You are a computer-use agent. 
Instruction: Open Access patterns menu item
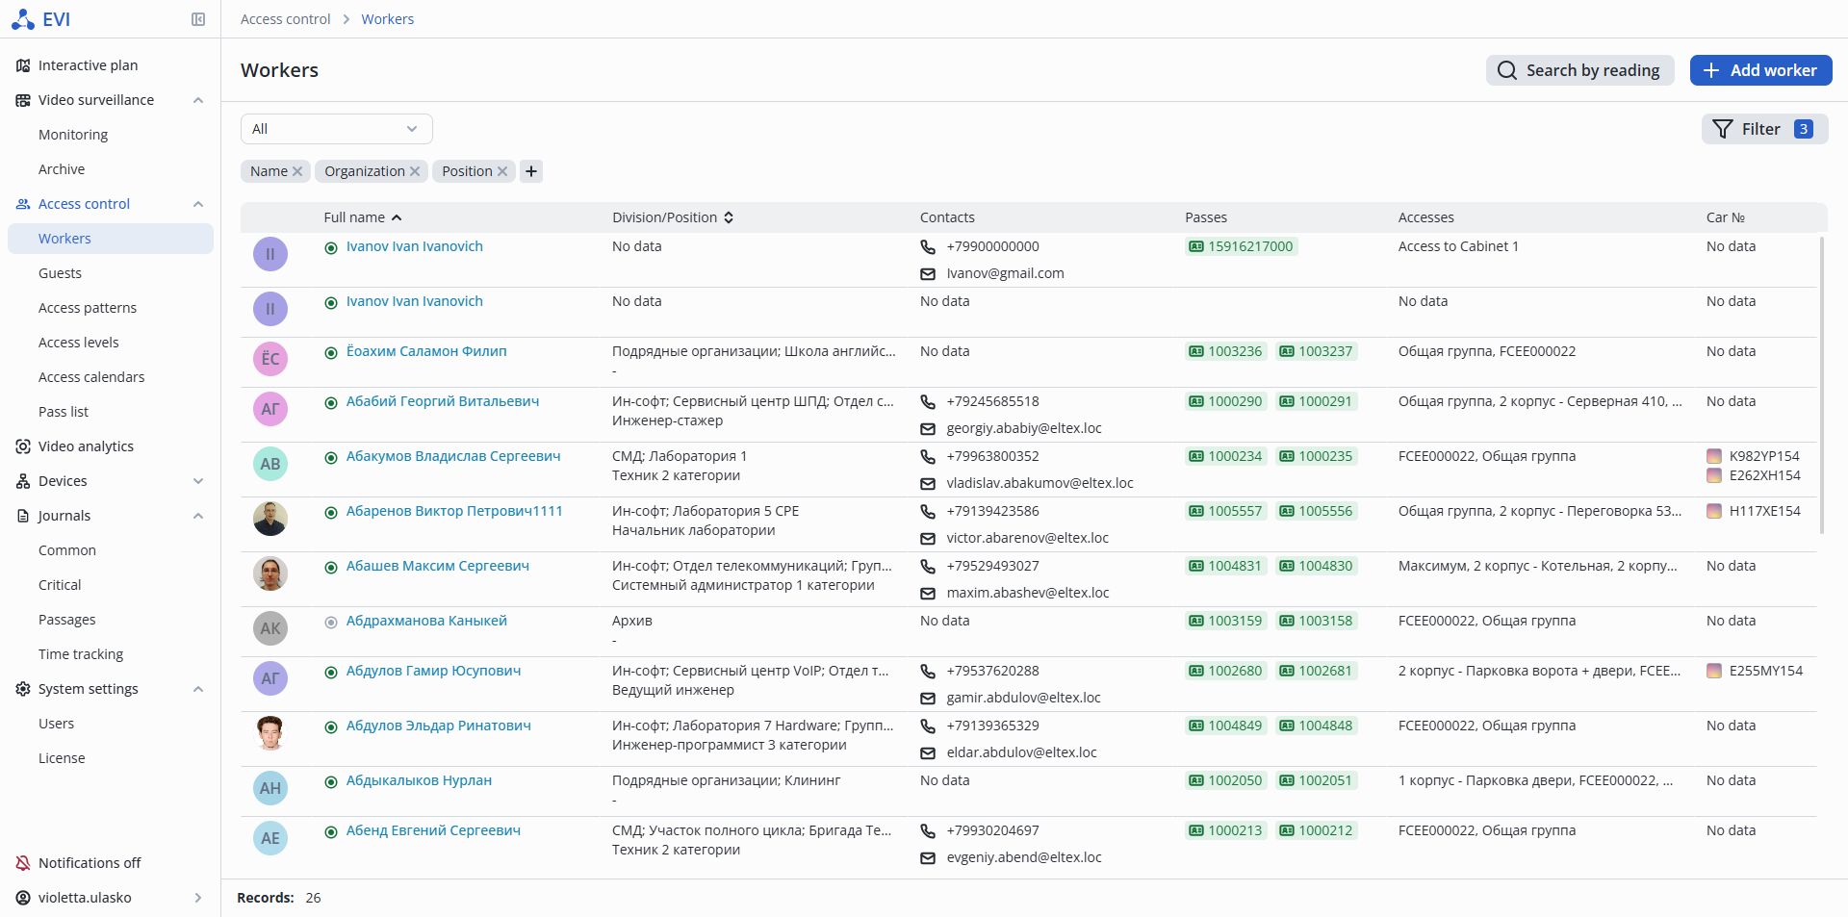click(88, 308)
